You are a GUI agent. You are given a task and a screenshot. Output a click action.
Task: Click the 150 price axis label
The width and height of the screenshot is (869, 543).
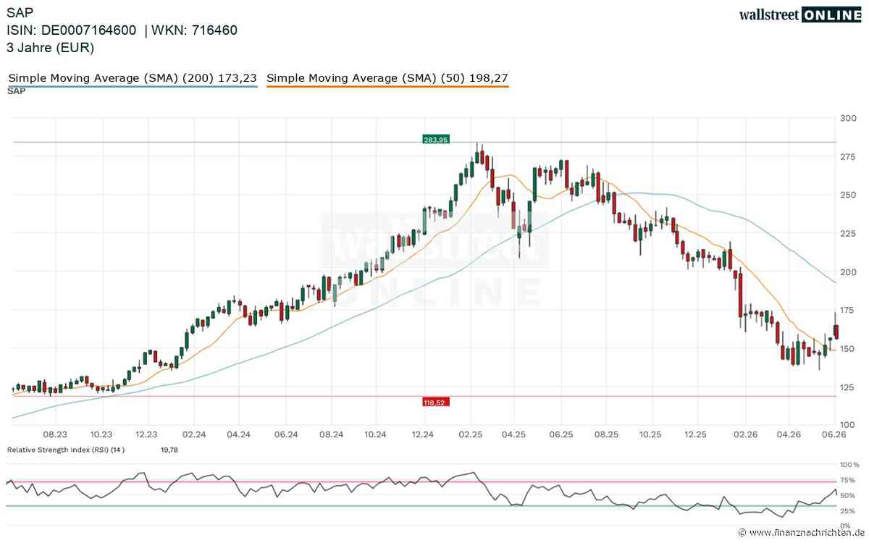(849, 349)
